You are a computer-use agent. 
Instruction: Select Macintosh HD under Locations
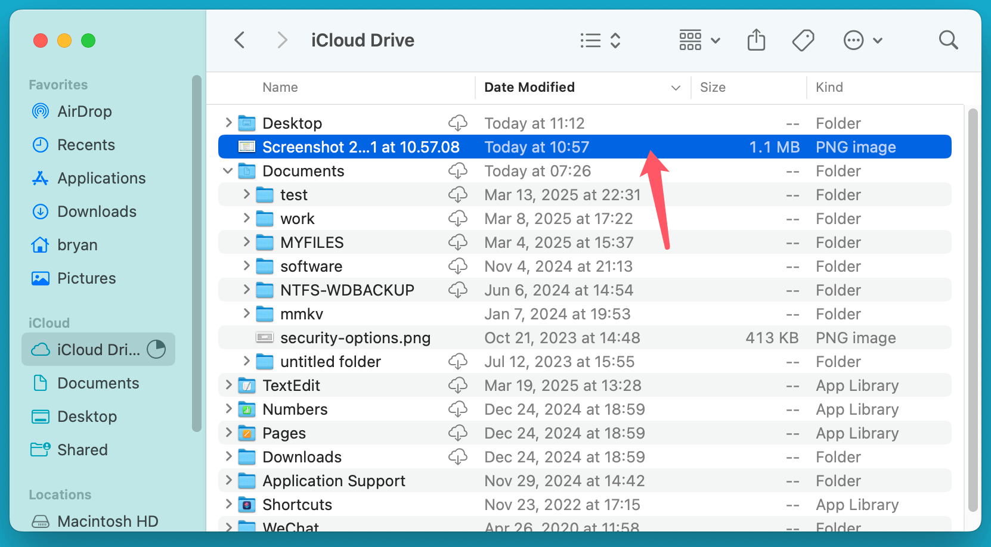(x=107, y=521)
